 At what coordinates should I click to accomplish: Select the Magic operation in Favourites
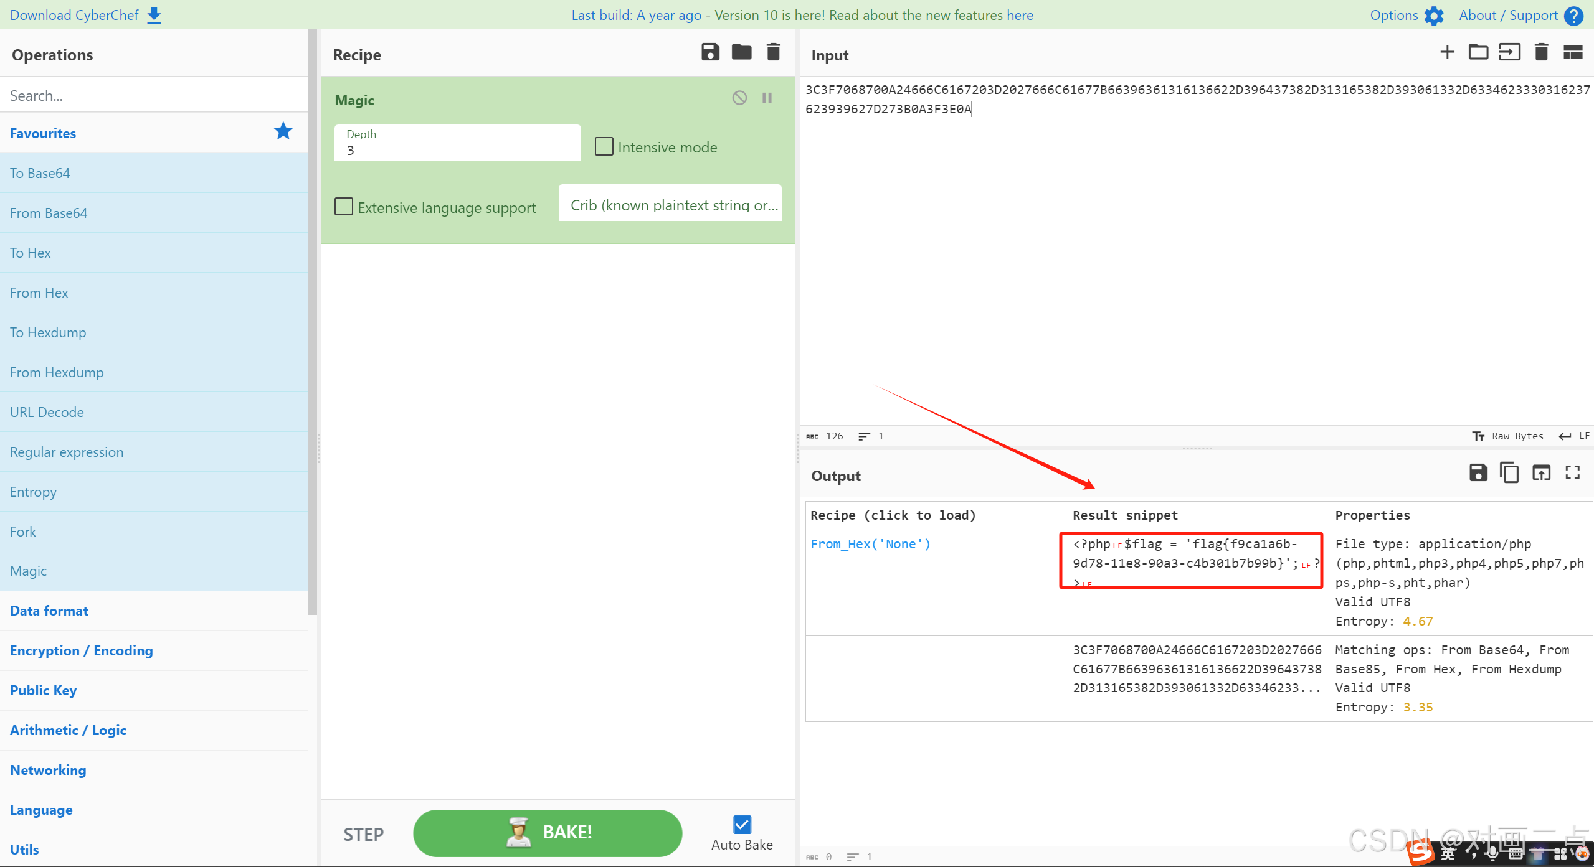154,571
